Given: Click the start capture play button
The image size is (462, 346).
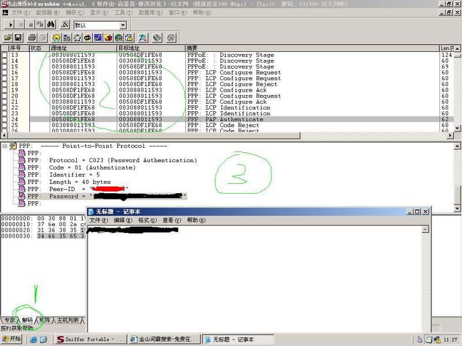Looking at the screenshot, I should coord(10,25).
